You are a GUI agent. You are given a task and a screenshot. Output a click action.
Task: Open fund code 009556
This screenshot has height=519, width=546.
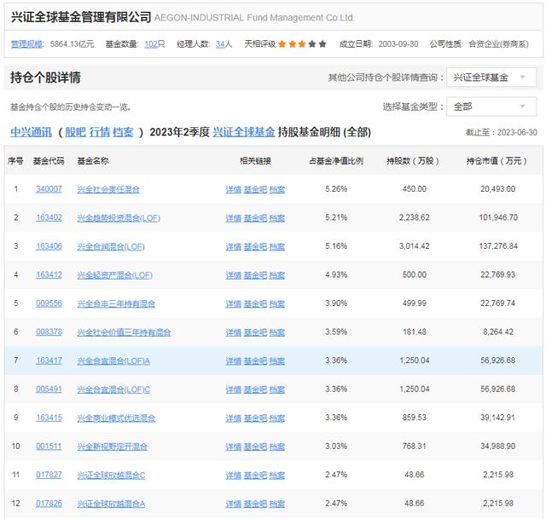click(x=49, y=303)
